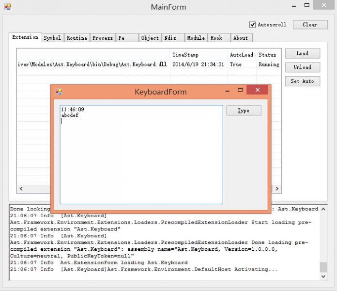This screenshot has width=337, height=291.
Task: Maximize the KeyboardForm window
Action: coord(240,90)
